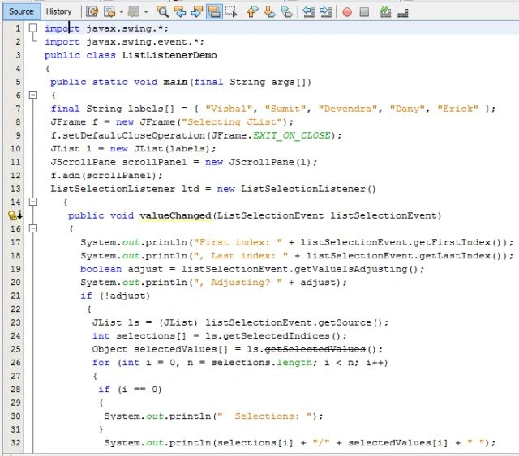This screenshot has width=519, height=456.
Task: Click the navigate Back icon in toolbar
Action: (109, 12)
